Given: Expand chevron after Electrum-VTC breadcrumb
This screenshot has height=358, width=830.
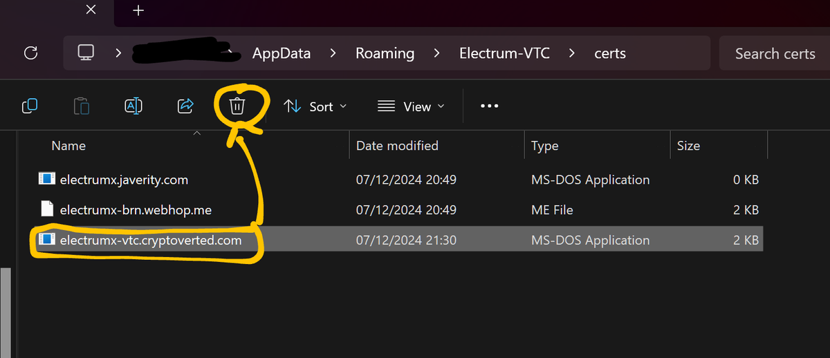Looking at the screenshot, I should [x=572, y=53].
